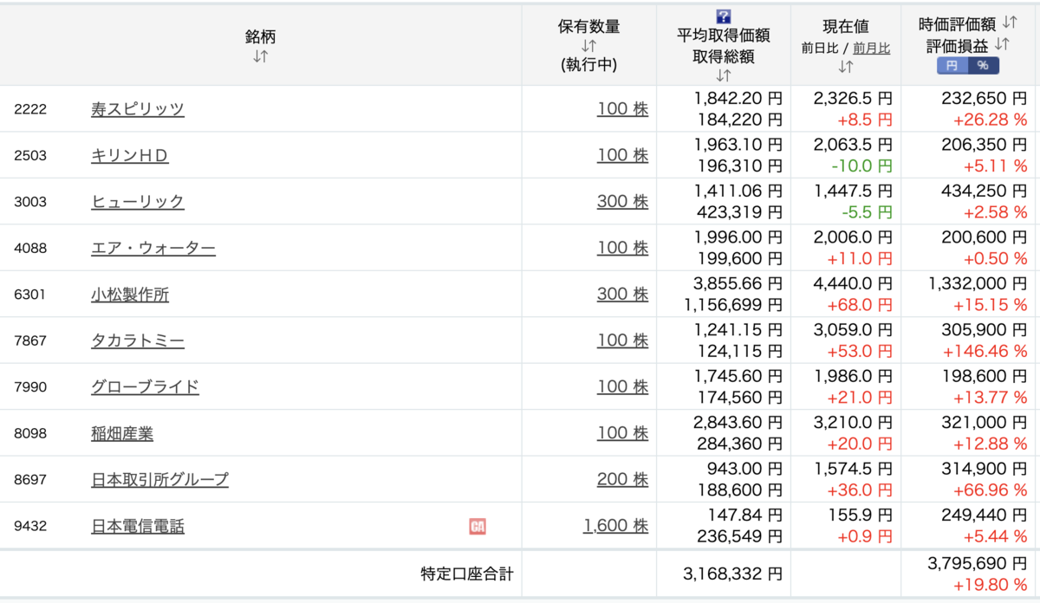Sort by 平均取得価額 取得総額 arrows
The width and height of the screenshot is (1040, 603).
(724, 75)
